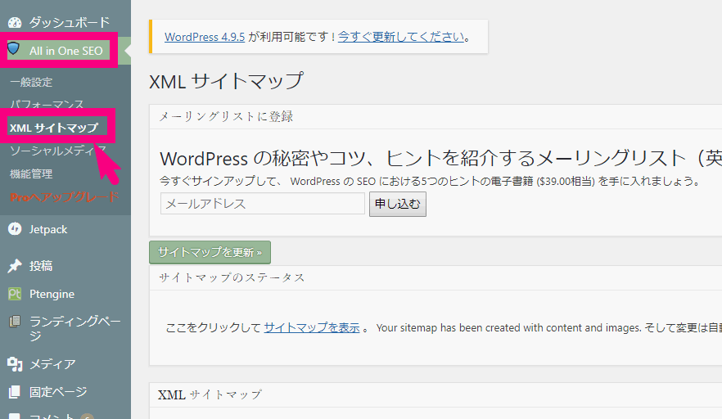The image size is (722, 419).
Task: Click Proへアップグレード link
Action: pos(65,197)
